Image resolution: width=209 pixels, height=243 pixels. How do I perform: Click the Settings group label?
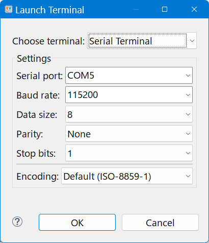pyautogui.click(x=34, y=59)
